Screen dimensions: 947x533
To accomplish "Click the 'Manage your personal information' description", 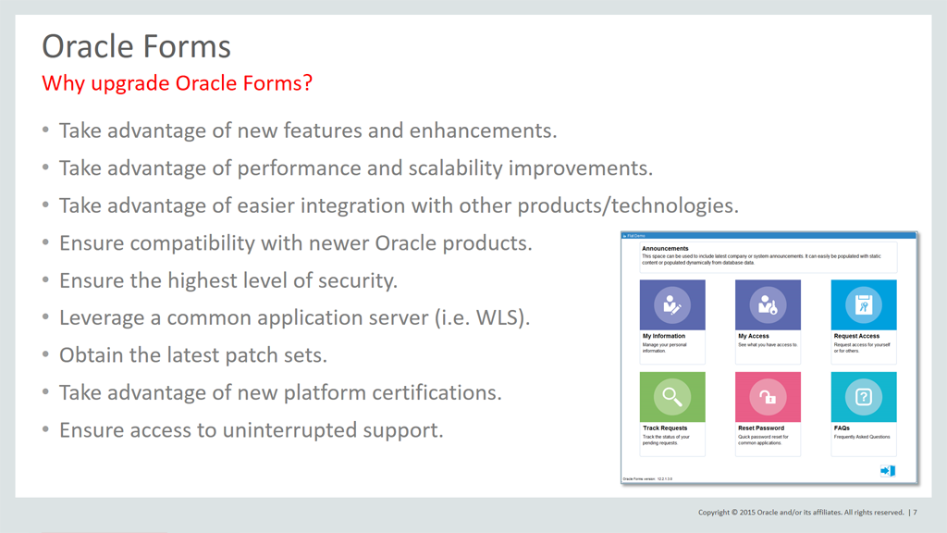I will [664, 348].
